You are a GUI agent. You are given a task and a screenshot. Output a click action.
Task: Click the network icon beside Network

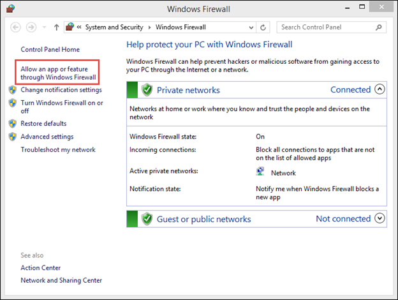click(260, 172)
